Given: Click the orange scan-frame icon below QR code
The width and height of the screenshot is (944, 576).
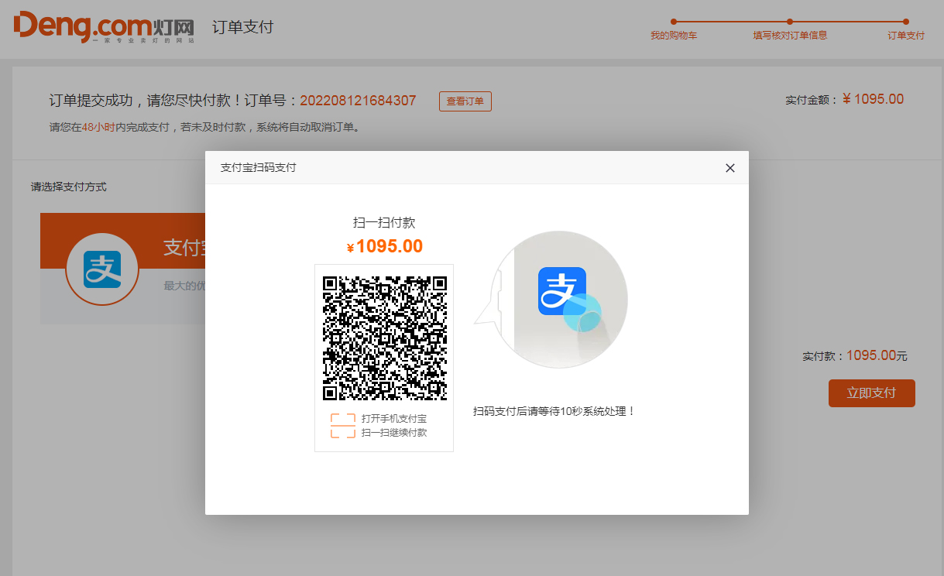Looking at the screenshot, I should (343, 426).
